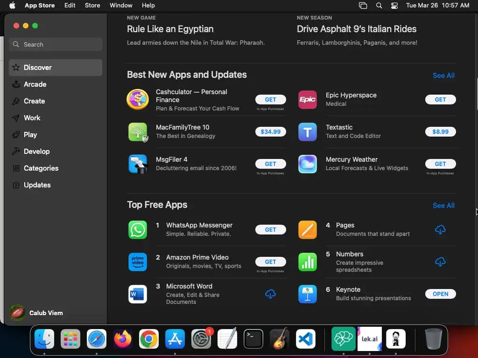Get Epic Hyperspace
Image resolution: width=478 pixels, height=358 pixels.
440,100
